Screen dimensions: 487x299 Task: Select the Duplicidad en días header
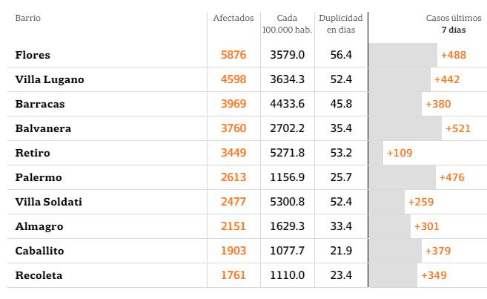click(340, 24)
